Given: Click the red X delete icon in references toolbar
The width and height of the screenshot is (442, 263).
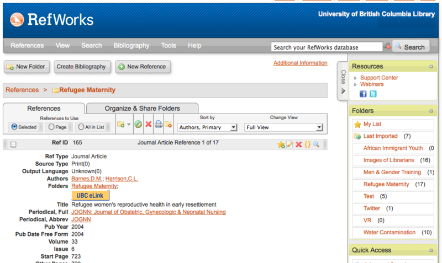Looking at the screenshot, I should pos(149,125).
